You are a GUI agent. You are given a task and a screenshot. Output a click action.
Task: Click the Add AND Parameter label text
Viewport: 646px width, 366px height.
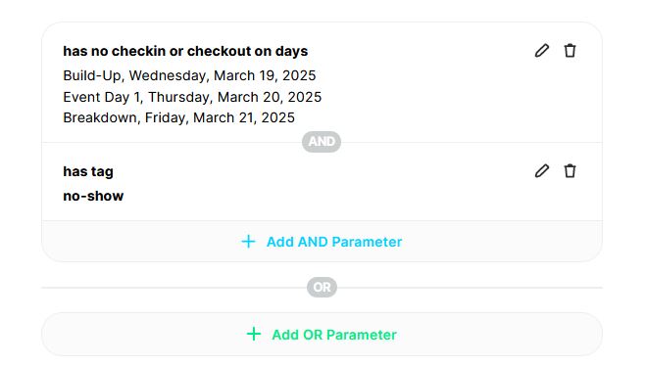(x=334, y=242)
